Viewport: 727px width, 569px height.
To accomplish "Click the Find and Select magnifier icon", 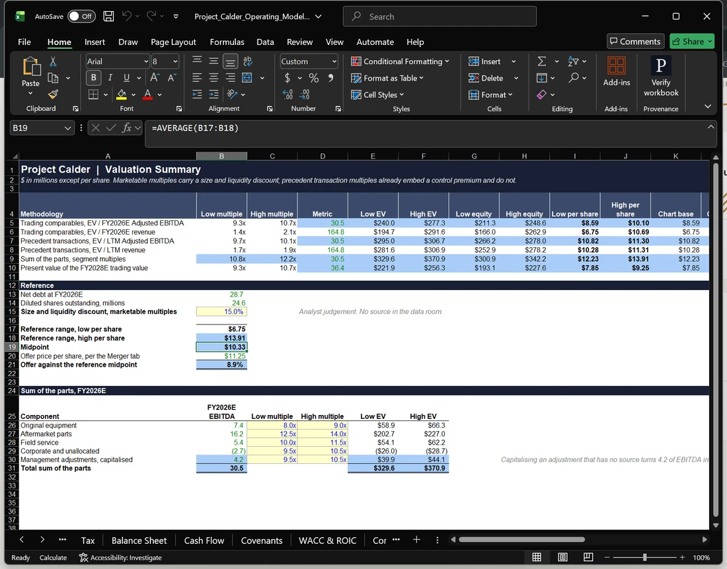I will [x=574, y=77].
